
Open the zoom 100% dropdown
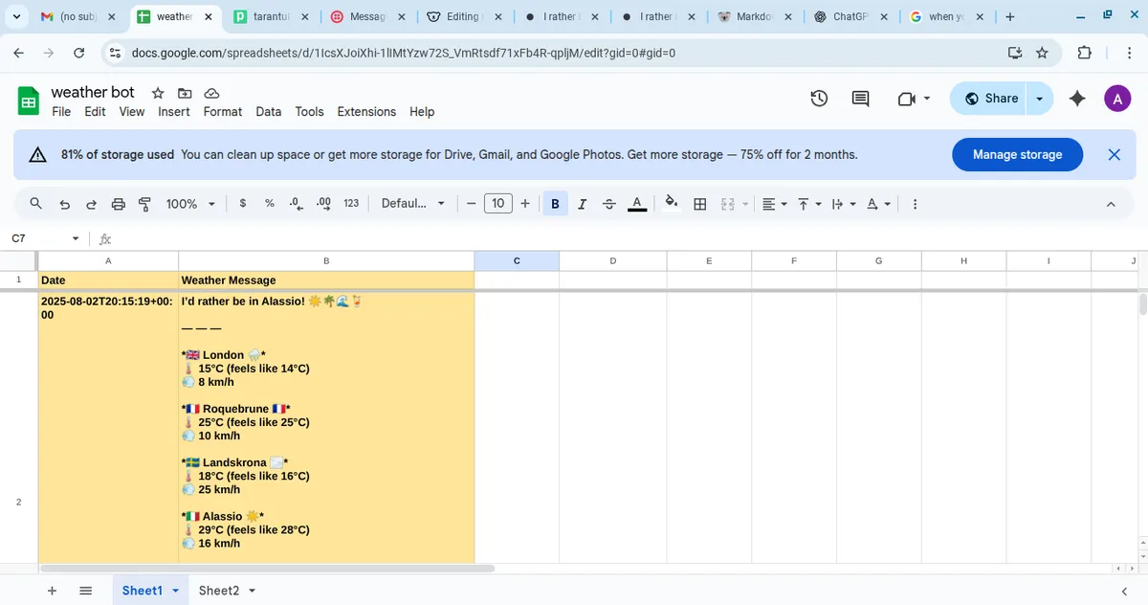[x=189, y=204]
